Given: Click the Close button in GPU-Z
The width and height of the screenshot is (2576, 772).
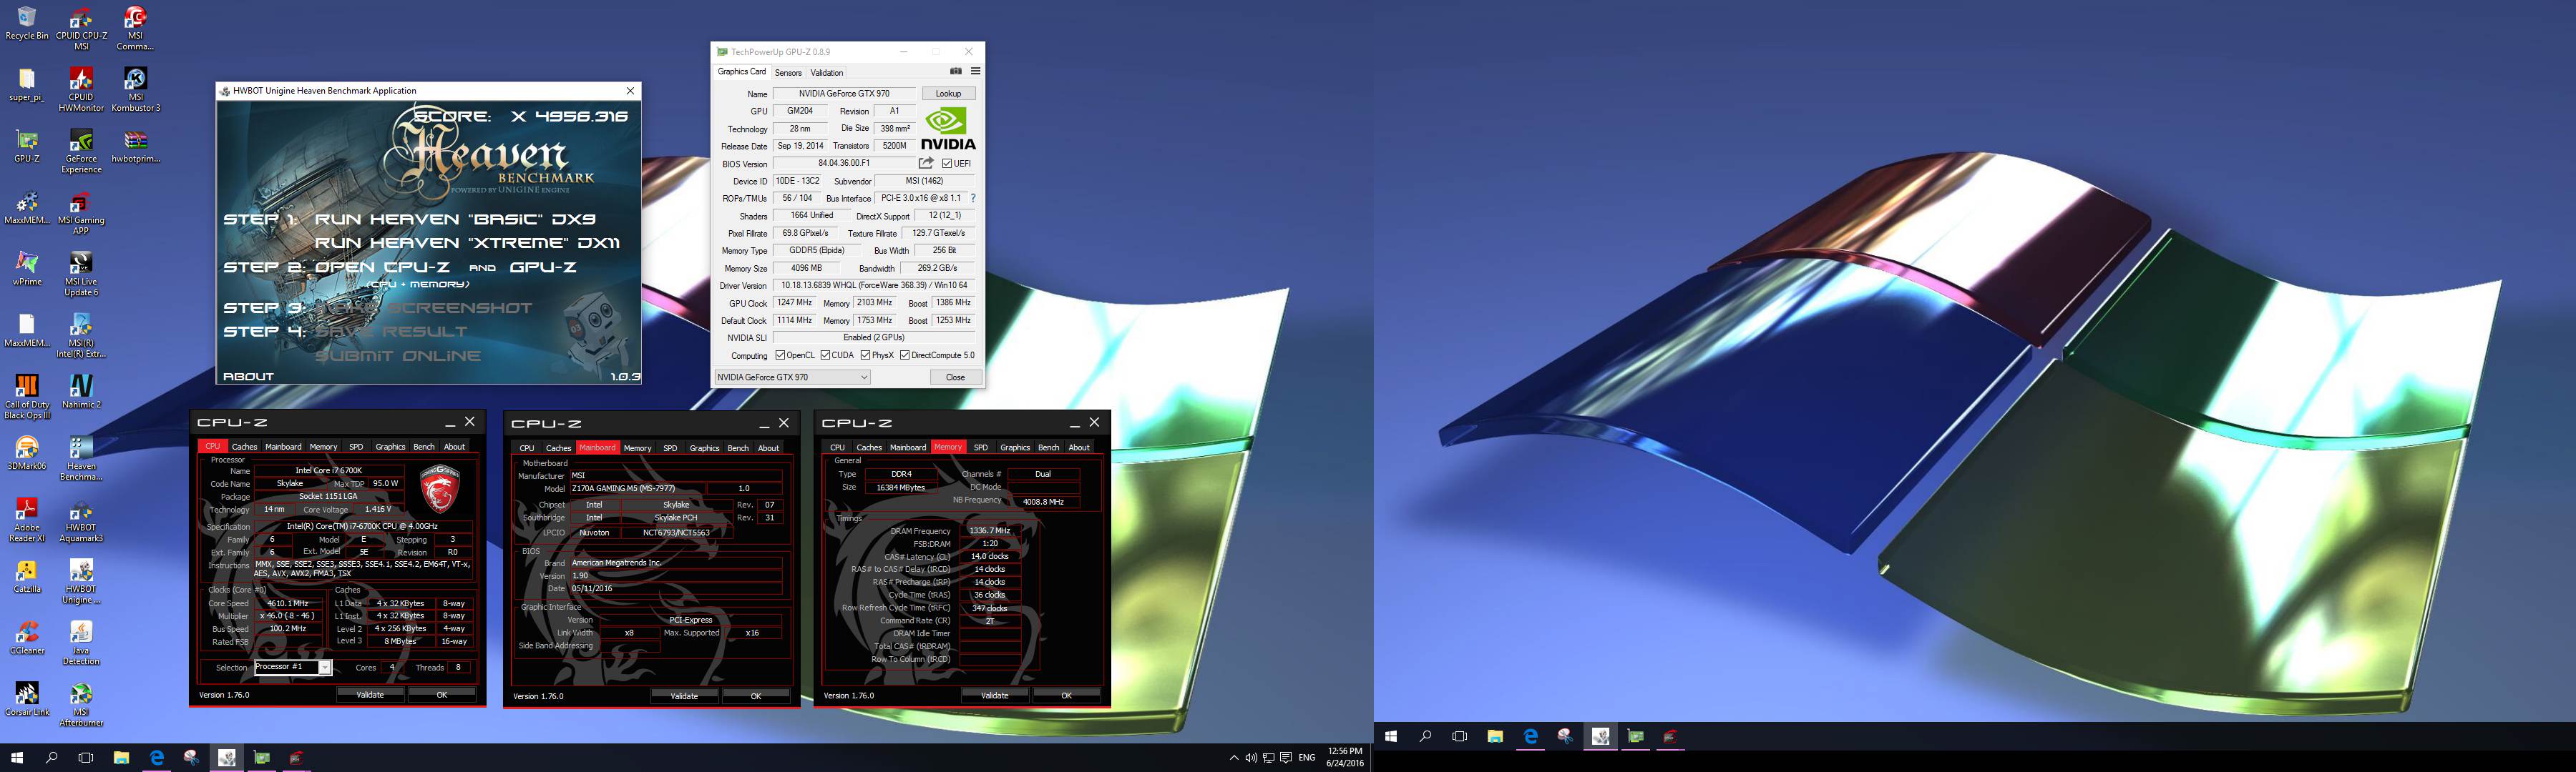Looking at the screenshot, I should point(955,377).
